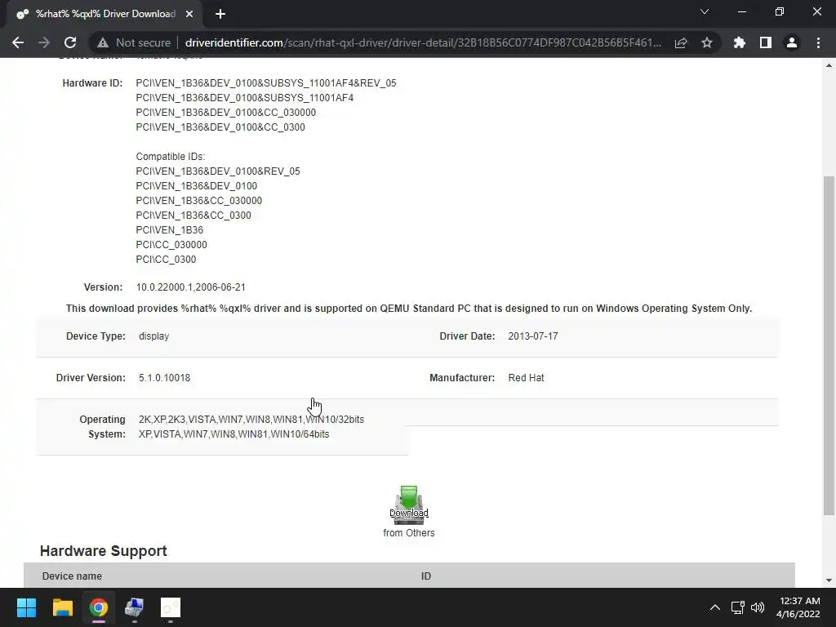Image resolution: width=836 pixels, height=627 pixels.
Task: Bookmark this page with the star icon
Action: pos(707,42)
